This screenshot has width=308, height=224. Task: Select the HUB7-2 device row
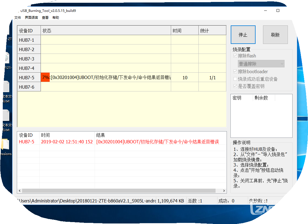coord(122,49)
